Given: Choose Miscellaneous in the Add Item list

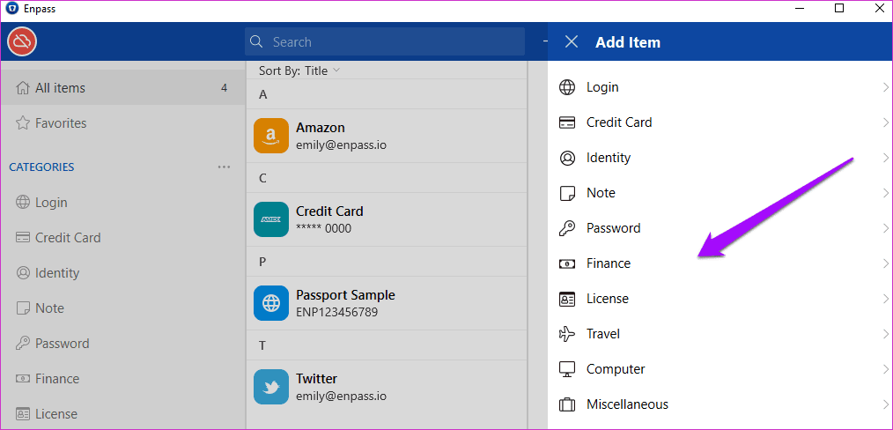Looking at the screenshot, I should (720, 404).
